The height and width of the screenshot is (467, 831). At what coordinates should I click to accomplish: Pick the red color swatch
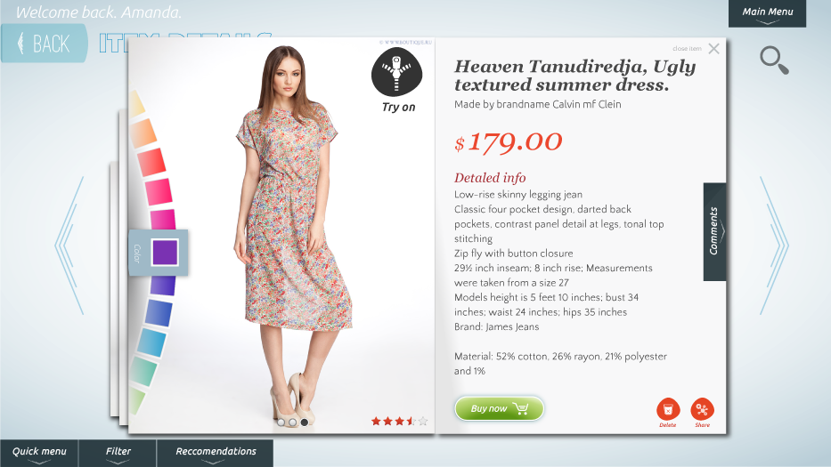pos(151,162)
